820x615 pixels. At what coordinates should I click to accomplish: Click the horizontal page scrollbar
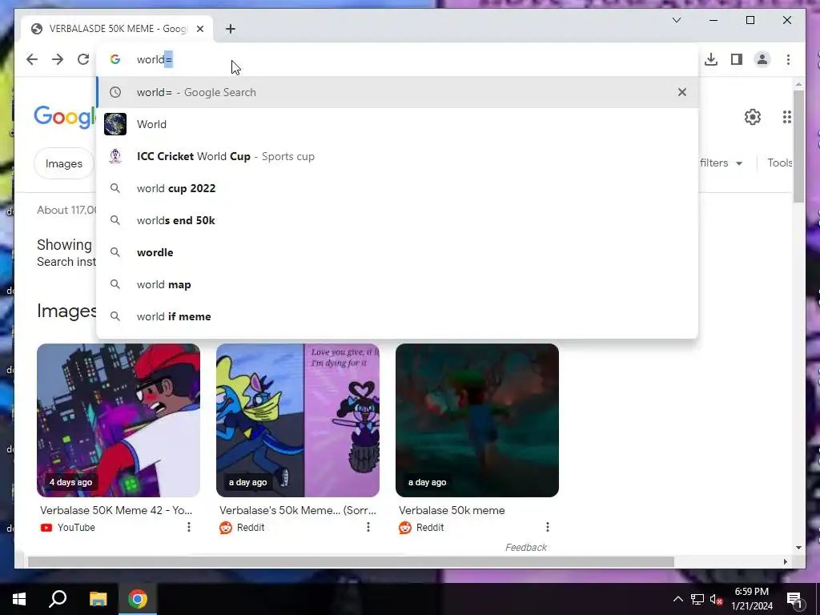[351, 562]
